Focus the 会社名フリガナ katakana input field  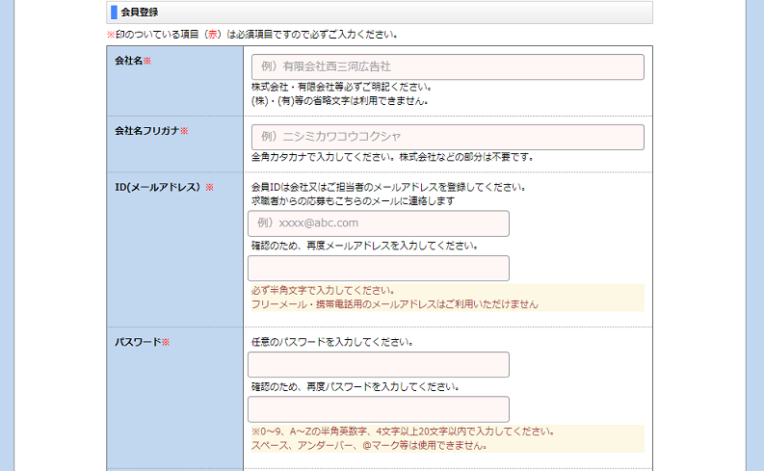[447, 137]
